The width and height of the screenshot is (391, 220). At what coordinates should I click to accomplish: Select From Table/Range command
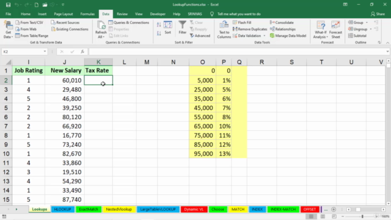pos(32,35)
